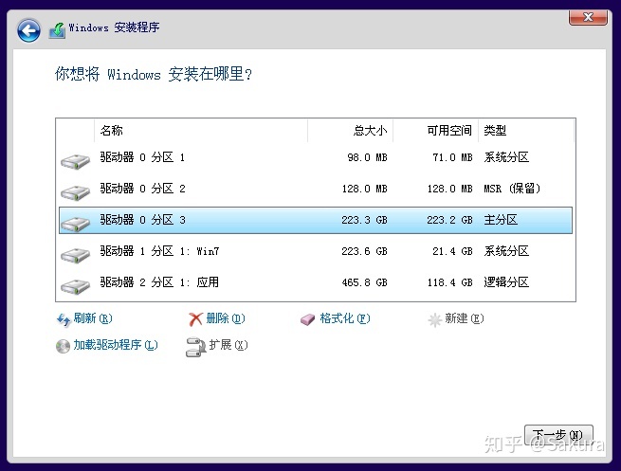Click drive icon for 驱动器 0 分区 2
This screenshot has height=471, width=621.
tap(75, 192)
